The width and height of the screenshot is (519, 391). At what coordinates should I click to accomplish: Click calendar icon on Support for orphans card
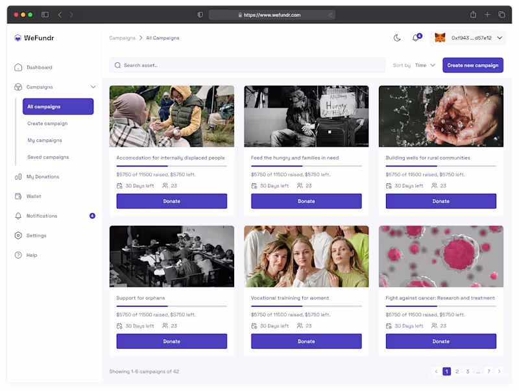[x=119, y=326]
